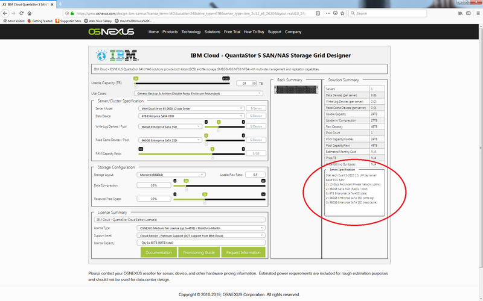Viewport: 483px width, 301px height.
Task: Expand the License Type dropdown
Action: click(x=200, y=228)
